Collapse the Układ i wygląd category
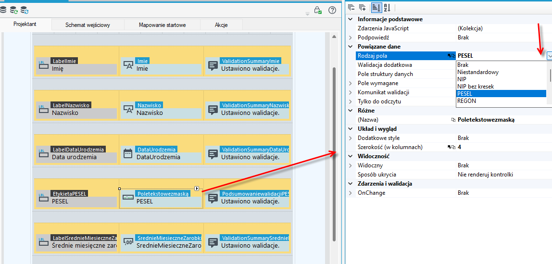 tap(350, 129)
